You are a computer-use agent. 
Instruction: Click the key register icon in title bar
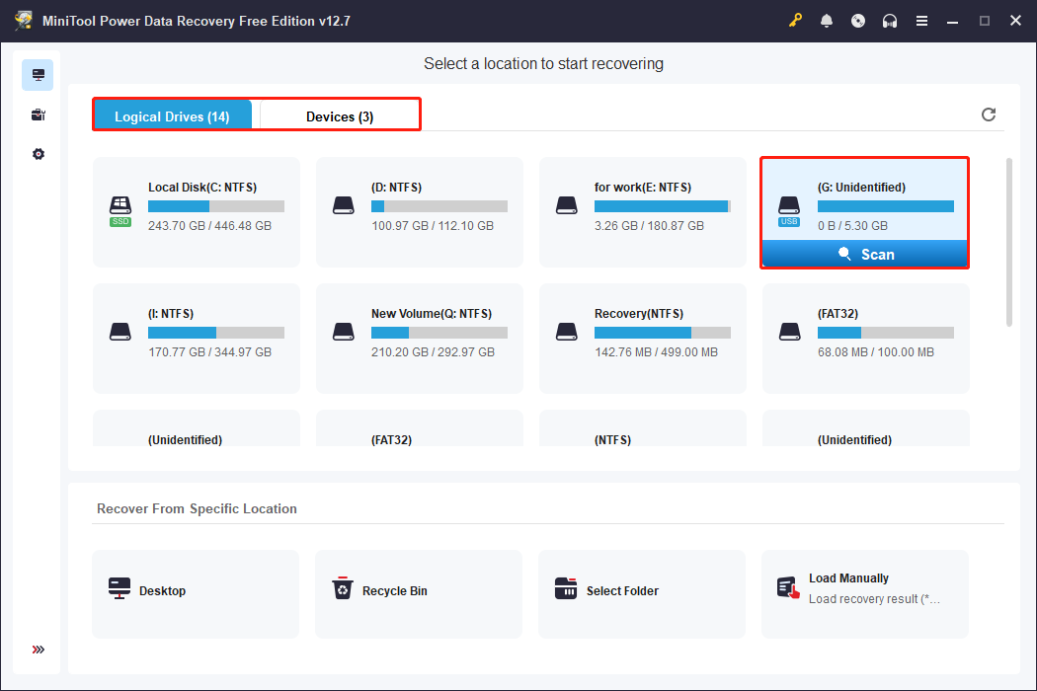(x=796, y=21)
